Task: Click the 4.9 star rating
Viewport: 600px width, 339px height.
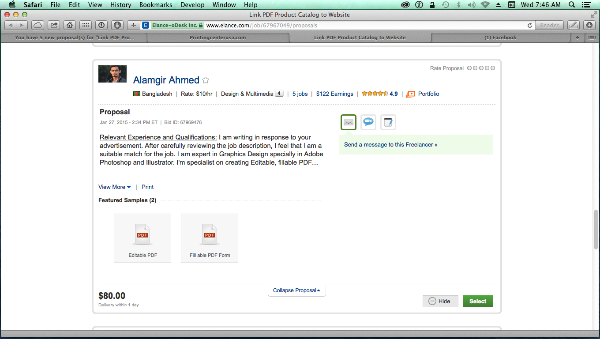Action: [x=380, y=94]
